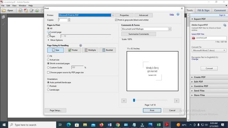The height and width of the screenshot is (128, 228).
Task: Switch to the Comment tab
Action: pos(220,10)
